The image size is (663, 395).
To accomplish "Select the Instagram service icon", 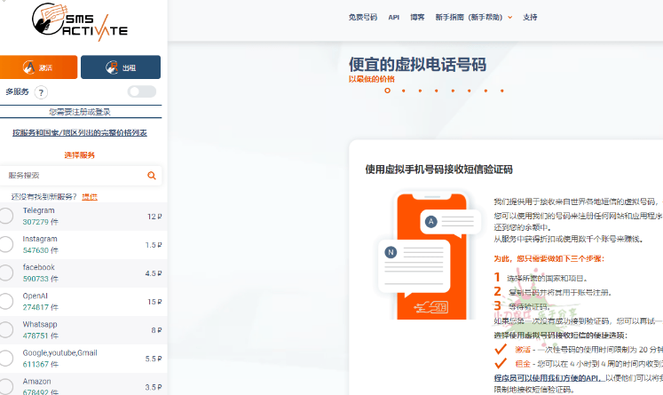I will (6, 244).
